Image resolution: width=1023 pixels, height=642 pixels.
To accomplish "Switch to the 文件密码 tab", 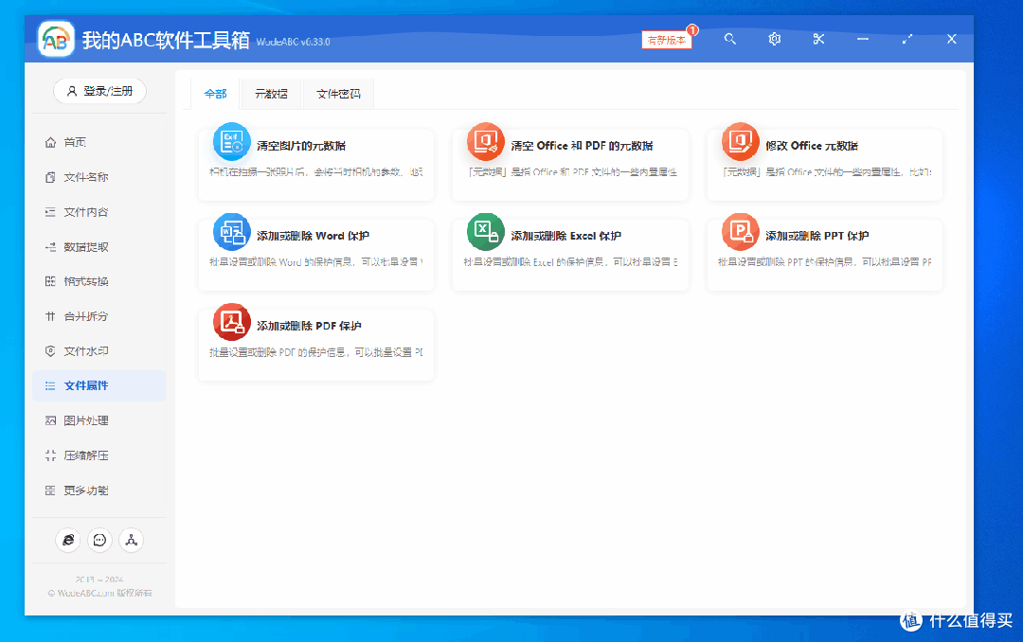I will (x=338, y=94).
